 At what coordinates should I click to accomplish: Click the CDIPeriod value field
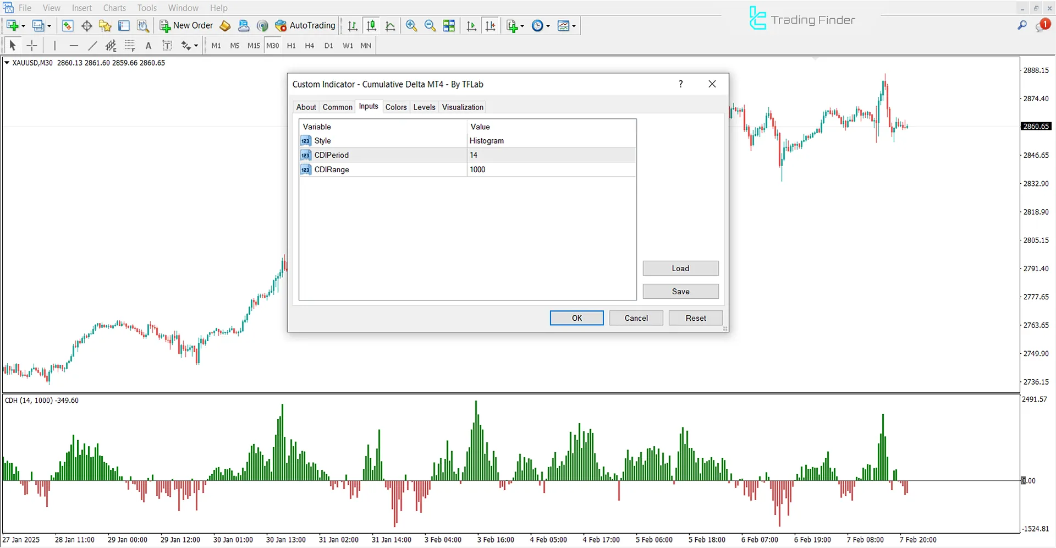click(x=550, y=155)
